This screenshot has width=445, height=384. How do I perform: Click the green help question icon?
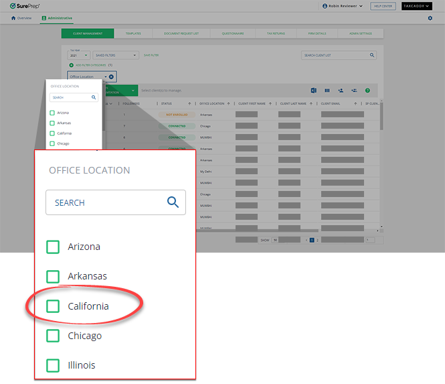[x=367, y=90]
